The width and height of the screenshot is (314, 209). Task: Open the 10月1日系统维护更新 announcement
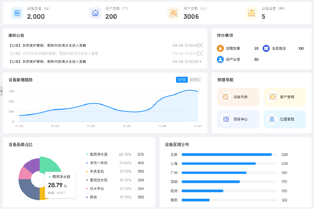105,53
